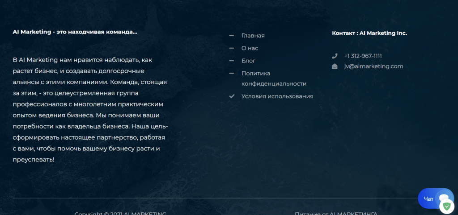Click the paragraph starting В AI Marketing нам нравится
The image size is (458, 215).
click(90, 110)
